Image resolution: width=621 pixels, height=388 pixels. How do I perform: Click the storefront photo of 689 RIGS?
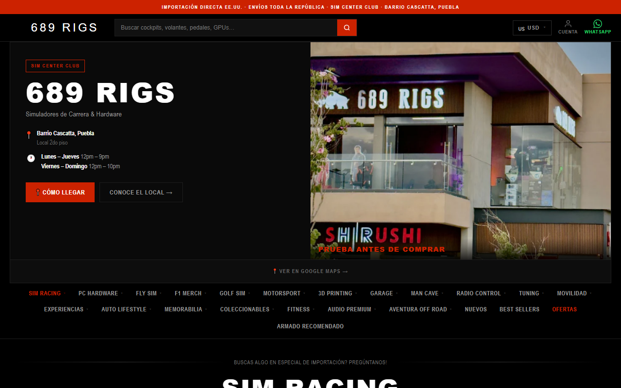460,150
